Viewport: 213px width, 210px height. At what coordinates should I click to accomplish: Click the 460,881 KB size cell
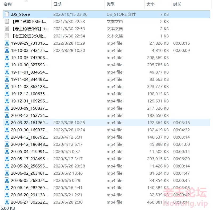(158, 202)
